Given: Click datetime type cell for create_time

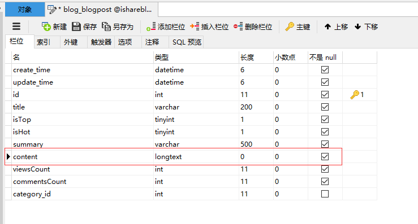Looking at the screenshot, I should click(x=196, y=70).
